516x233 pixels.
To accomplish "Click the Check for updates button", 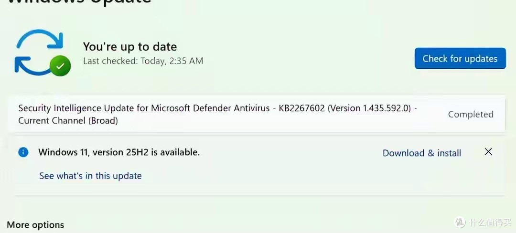I will click(460, 58).
